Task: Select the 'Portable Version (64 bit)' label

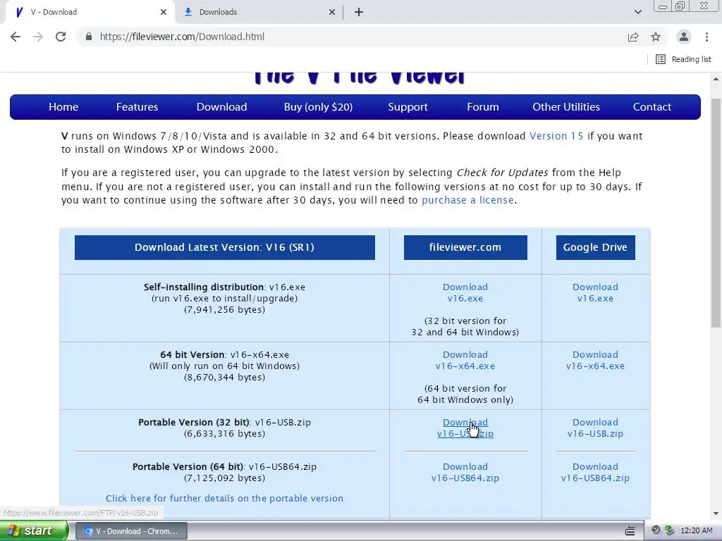Action: (188, 466)
